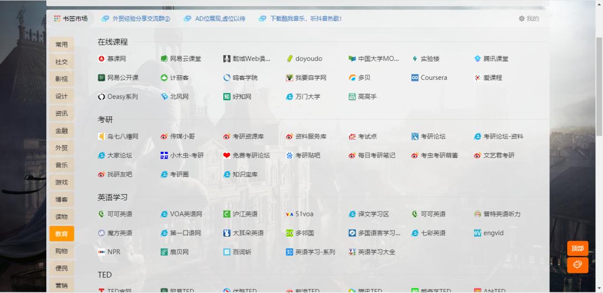Switch to the 社交 category
Screen dimensions: 603x293
[61, 62]
